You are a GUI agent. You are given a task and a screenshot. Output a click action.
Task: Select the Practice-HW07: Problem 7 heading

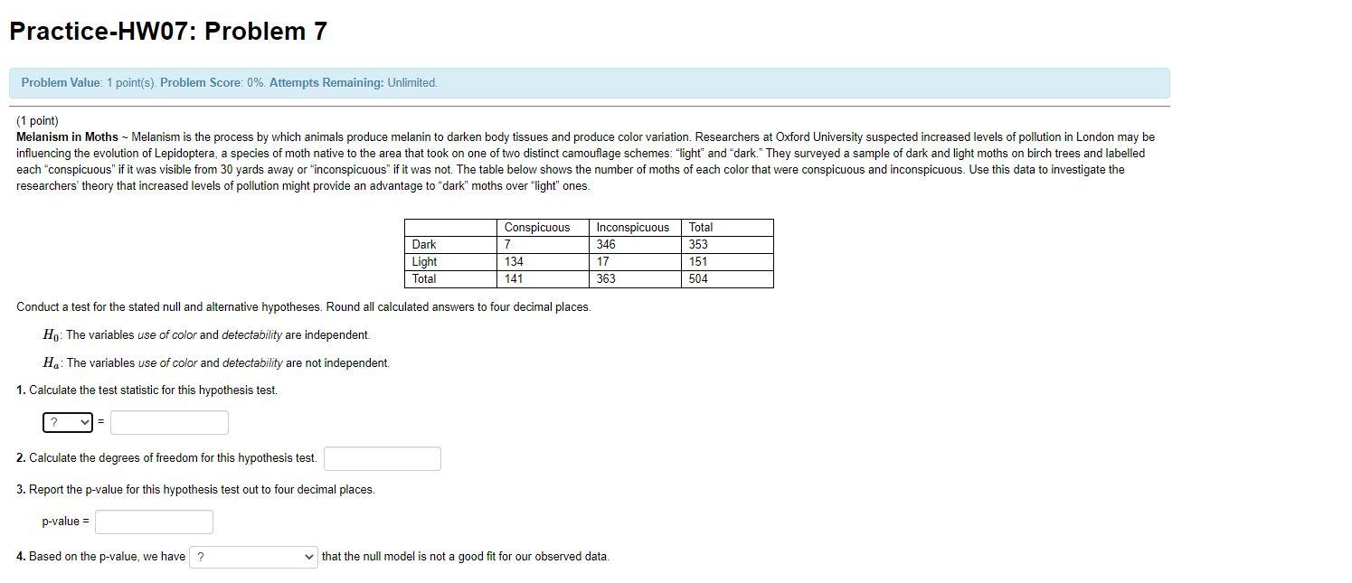167,30
